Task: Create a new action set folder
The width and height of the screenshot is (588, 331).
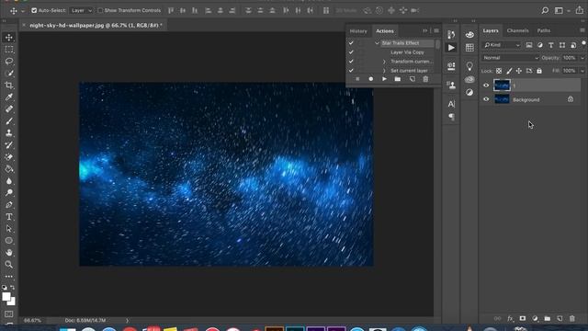Action: 398,79
